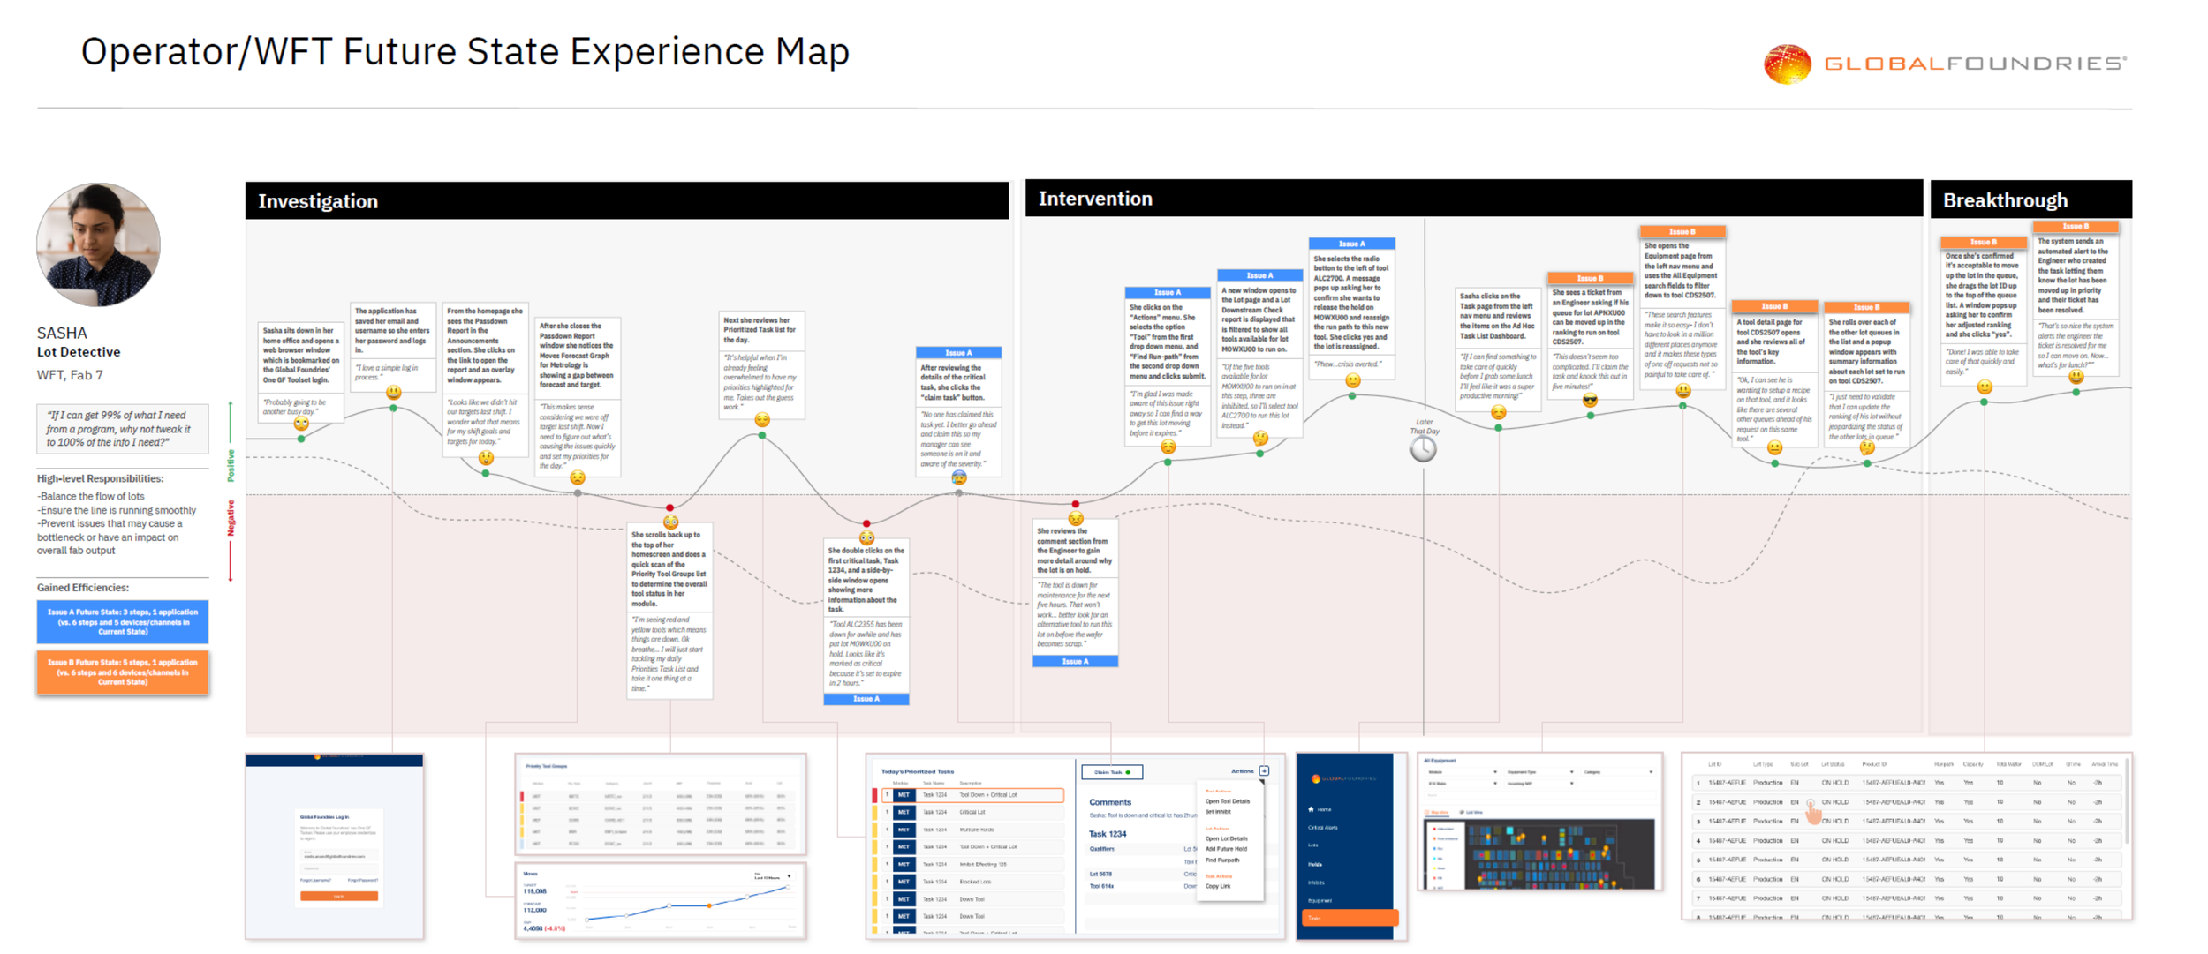Click the Password input field
Screen dimensions: 2208x954
pyautogui.click(x=339, y=868)
